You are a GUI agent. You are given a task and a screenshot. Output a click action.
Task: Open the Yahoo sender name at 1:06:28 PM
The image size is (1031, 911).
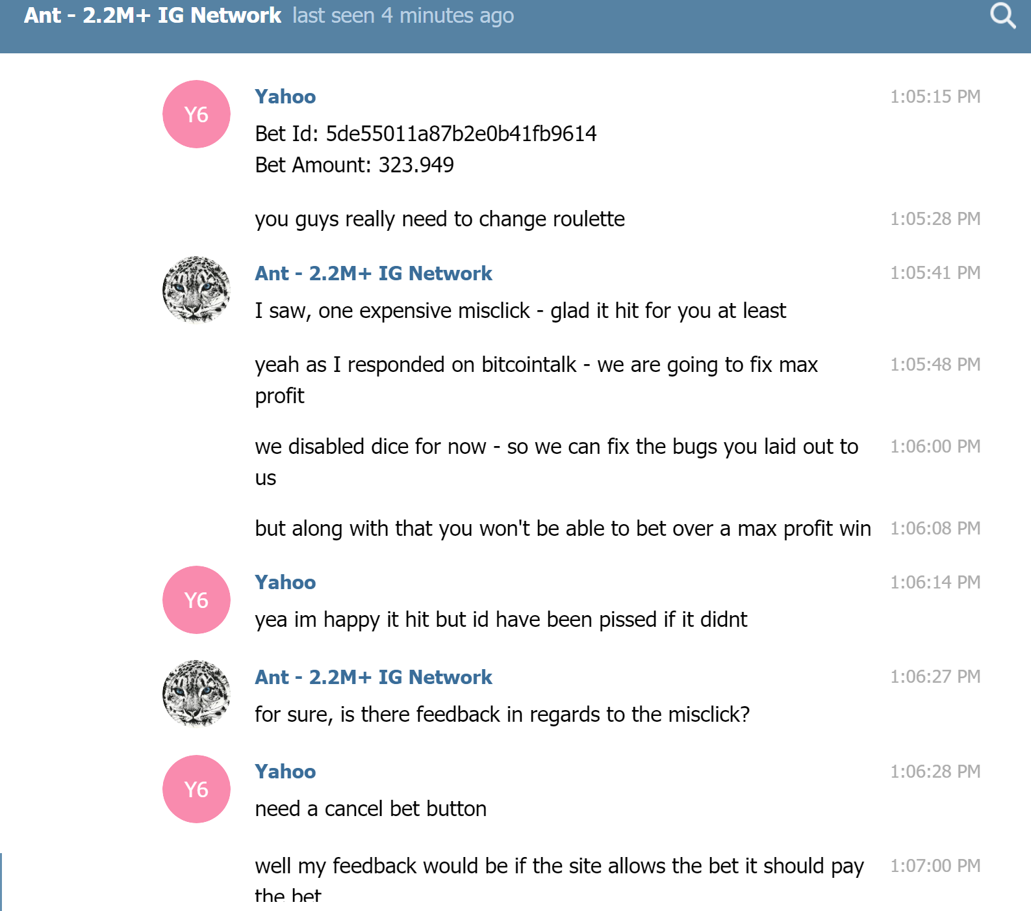click(285, 772)
